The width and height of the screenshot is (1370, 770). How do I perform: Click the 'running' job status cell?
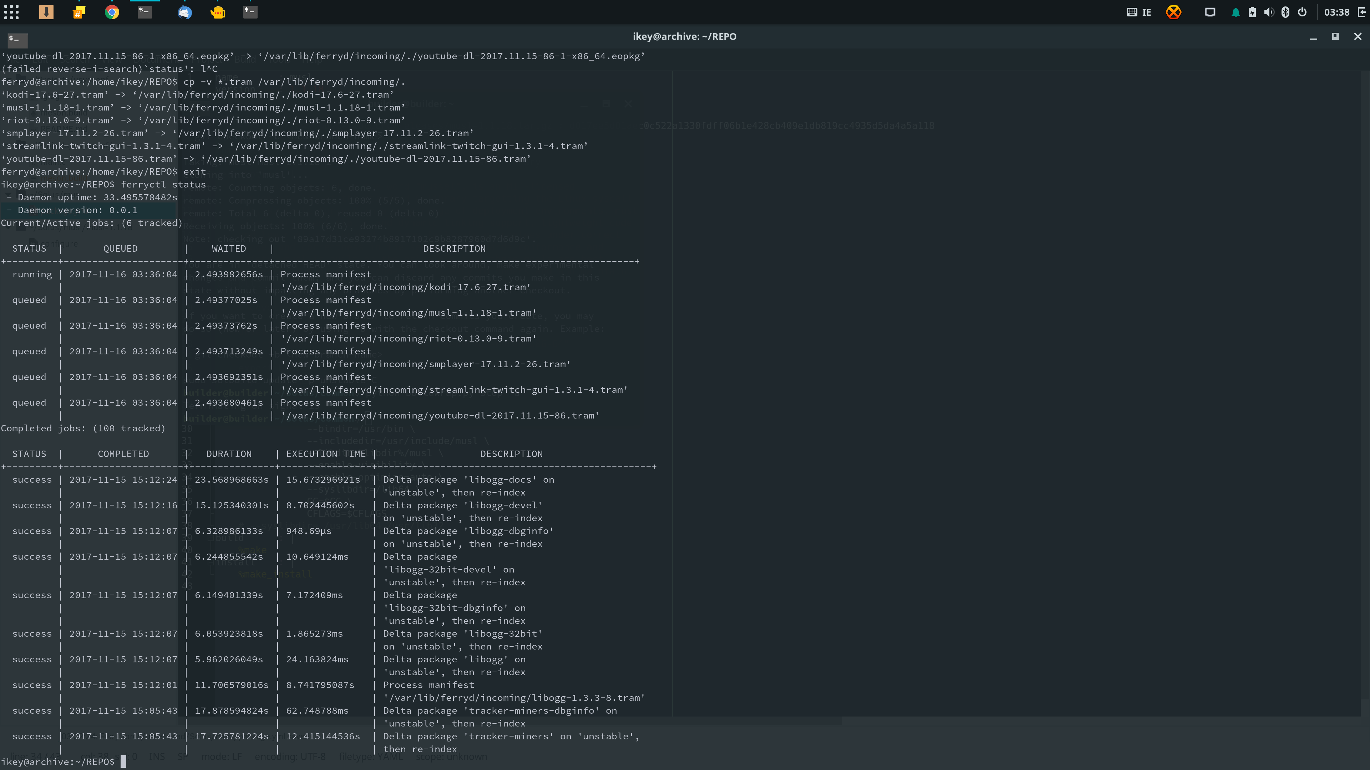tap(32, 274)
